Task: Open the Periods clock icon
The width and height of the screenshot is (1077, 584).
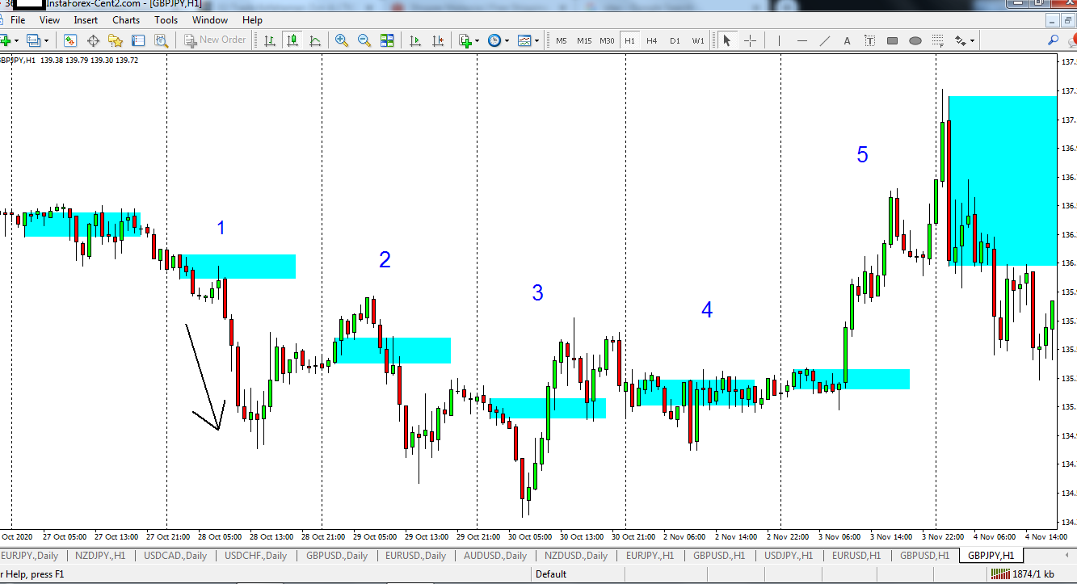Action: point(494,40)
